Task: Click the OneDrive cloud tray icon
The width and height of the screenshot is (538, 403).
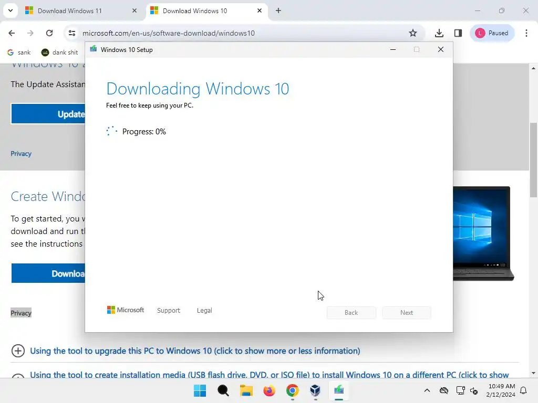Action: click(x=443, y=390)
